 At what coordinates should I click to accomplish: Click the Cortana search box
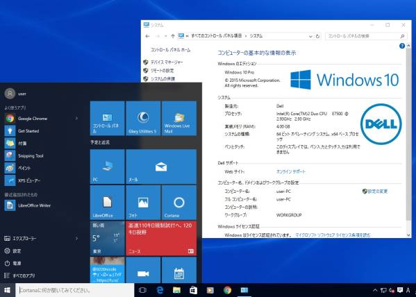(74, 290)
